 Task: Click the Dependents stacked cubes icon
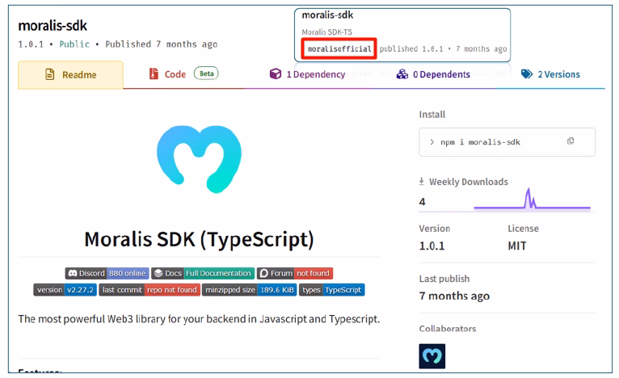[x=402, y=73]
